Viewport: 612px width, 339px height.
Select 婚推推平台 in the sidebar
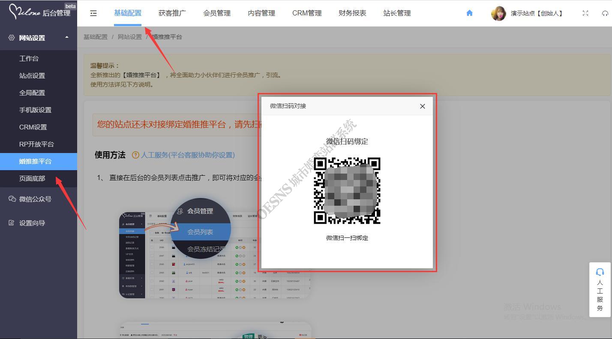pyautogui.click(x=39, y=162)
